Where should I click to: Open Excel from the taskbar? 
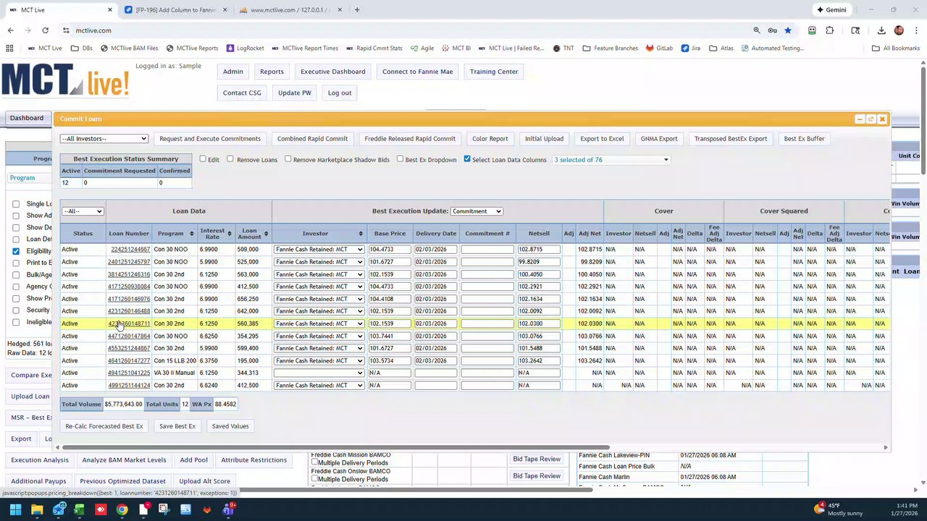point(79,510)
